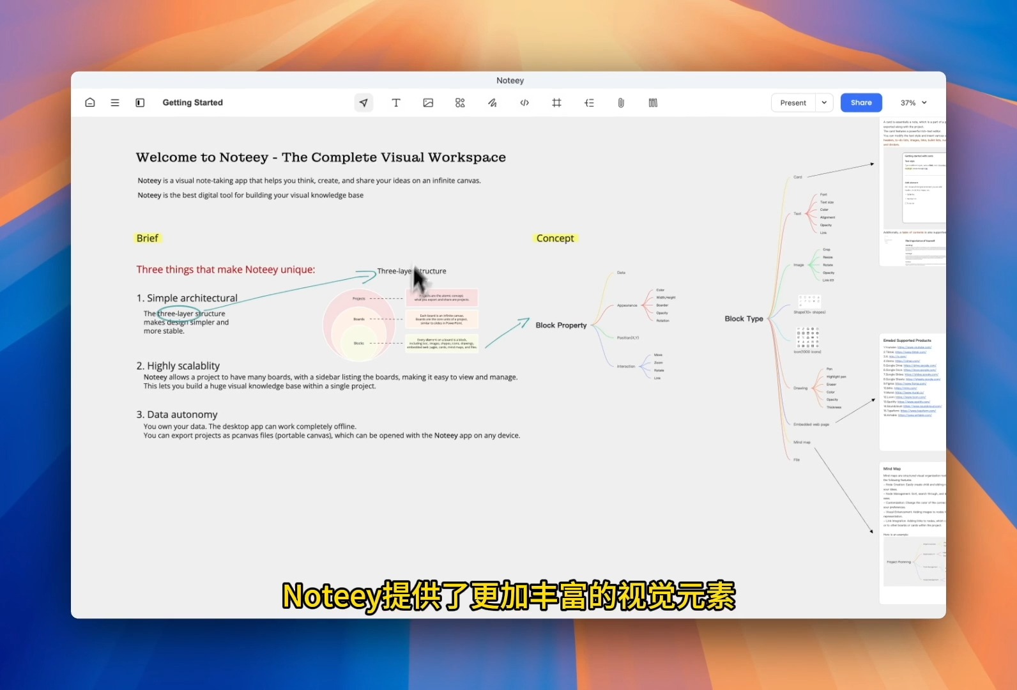Click the Interaction mind map node
This screenshot has height=690, width=1017.
tap(626, 367)
